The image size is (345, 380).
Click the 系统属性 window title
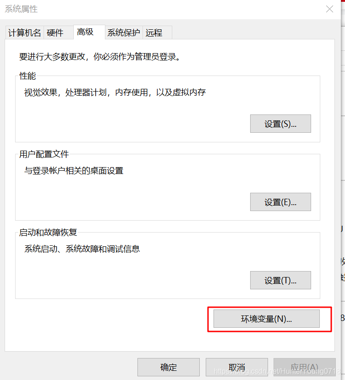[22, 9]
